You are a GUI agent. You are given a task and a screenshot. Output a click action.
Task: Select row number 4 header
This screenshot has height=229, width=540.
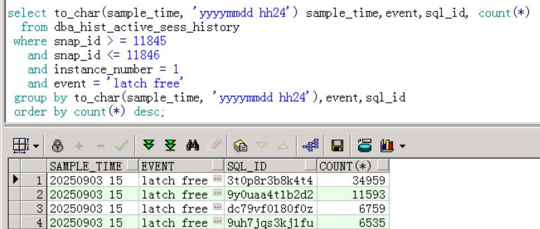(x=34, y=222)
